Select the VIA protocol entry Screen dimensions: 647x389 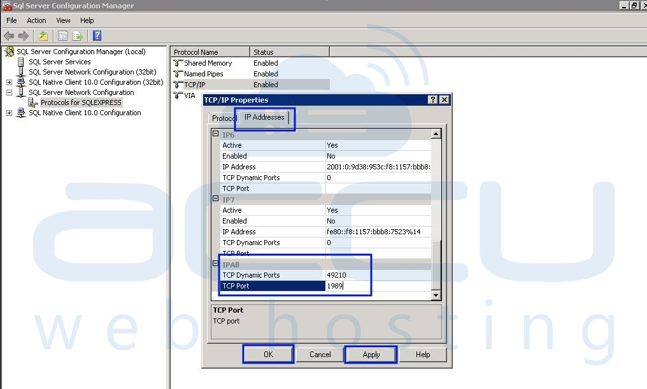click(x=190, y=96)
